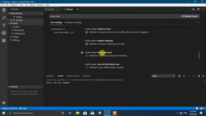The image size is (206, 116).
Task: Enable Save All Files Before Run checkbox
Action: point(87,67)
